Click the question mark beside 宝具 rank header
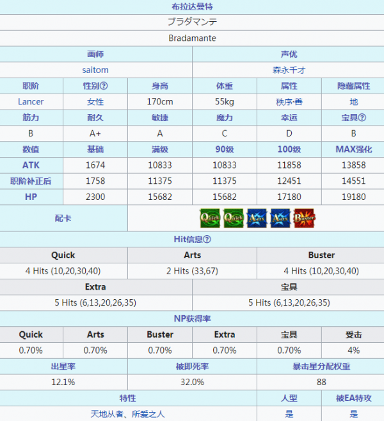Screen dimensions: 384x421 click(x=362, y=118)
